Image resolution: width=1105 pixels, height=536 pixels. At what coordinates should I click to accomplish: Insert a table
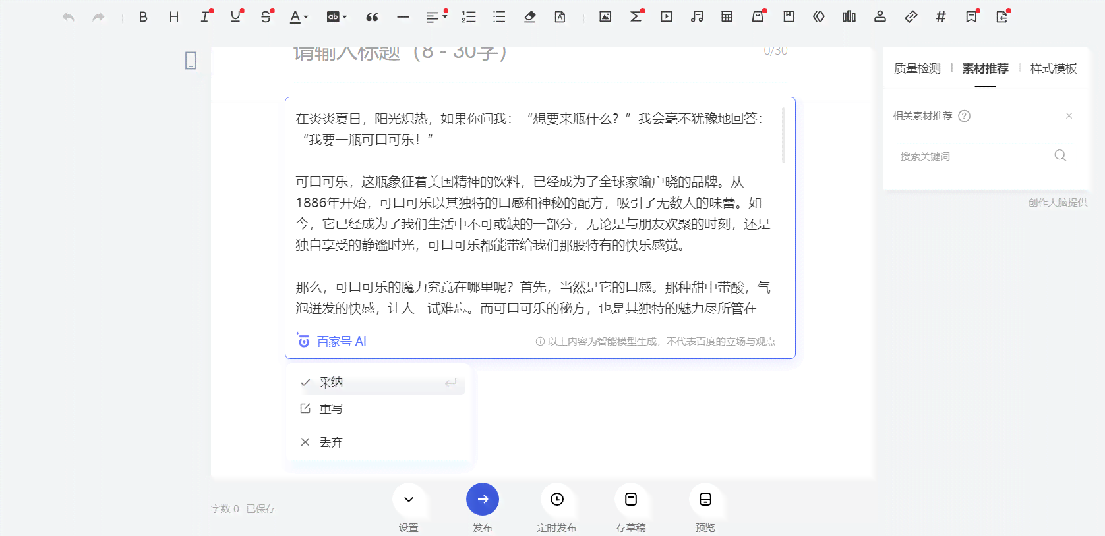point(727,17)
